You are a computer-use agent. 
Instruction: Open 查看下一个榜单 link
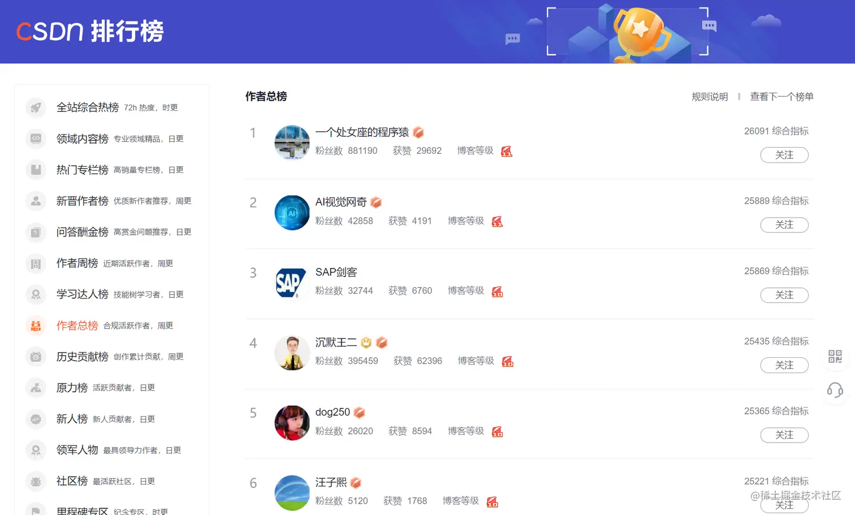coord(781,97)
